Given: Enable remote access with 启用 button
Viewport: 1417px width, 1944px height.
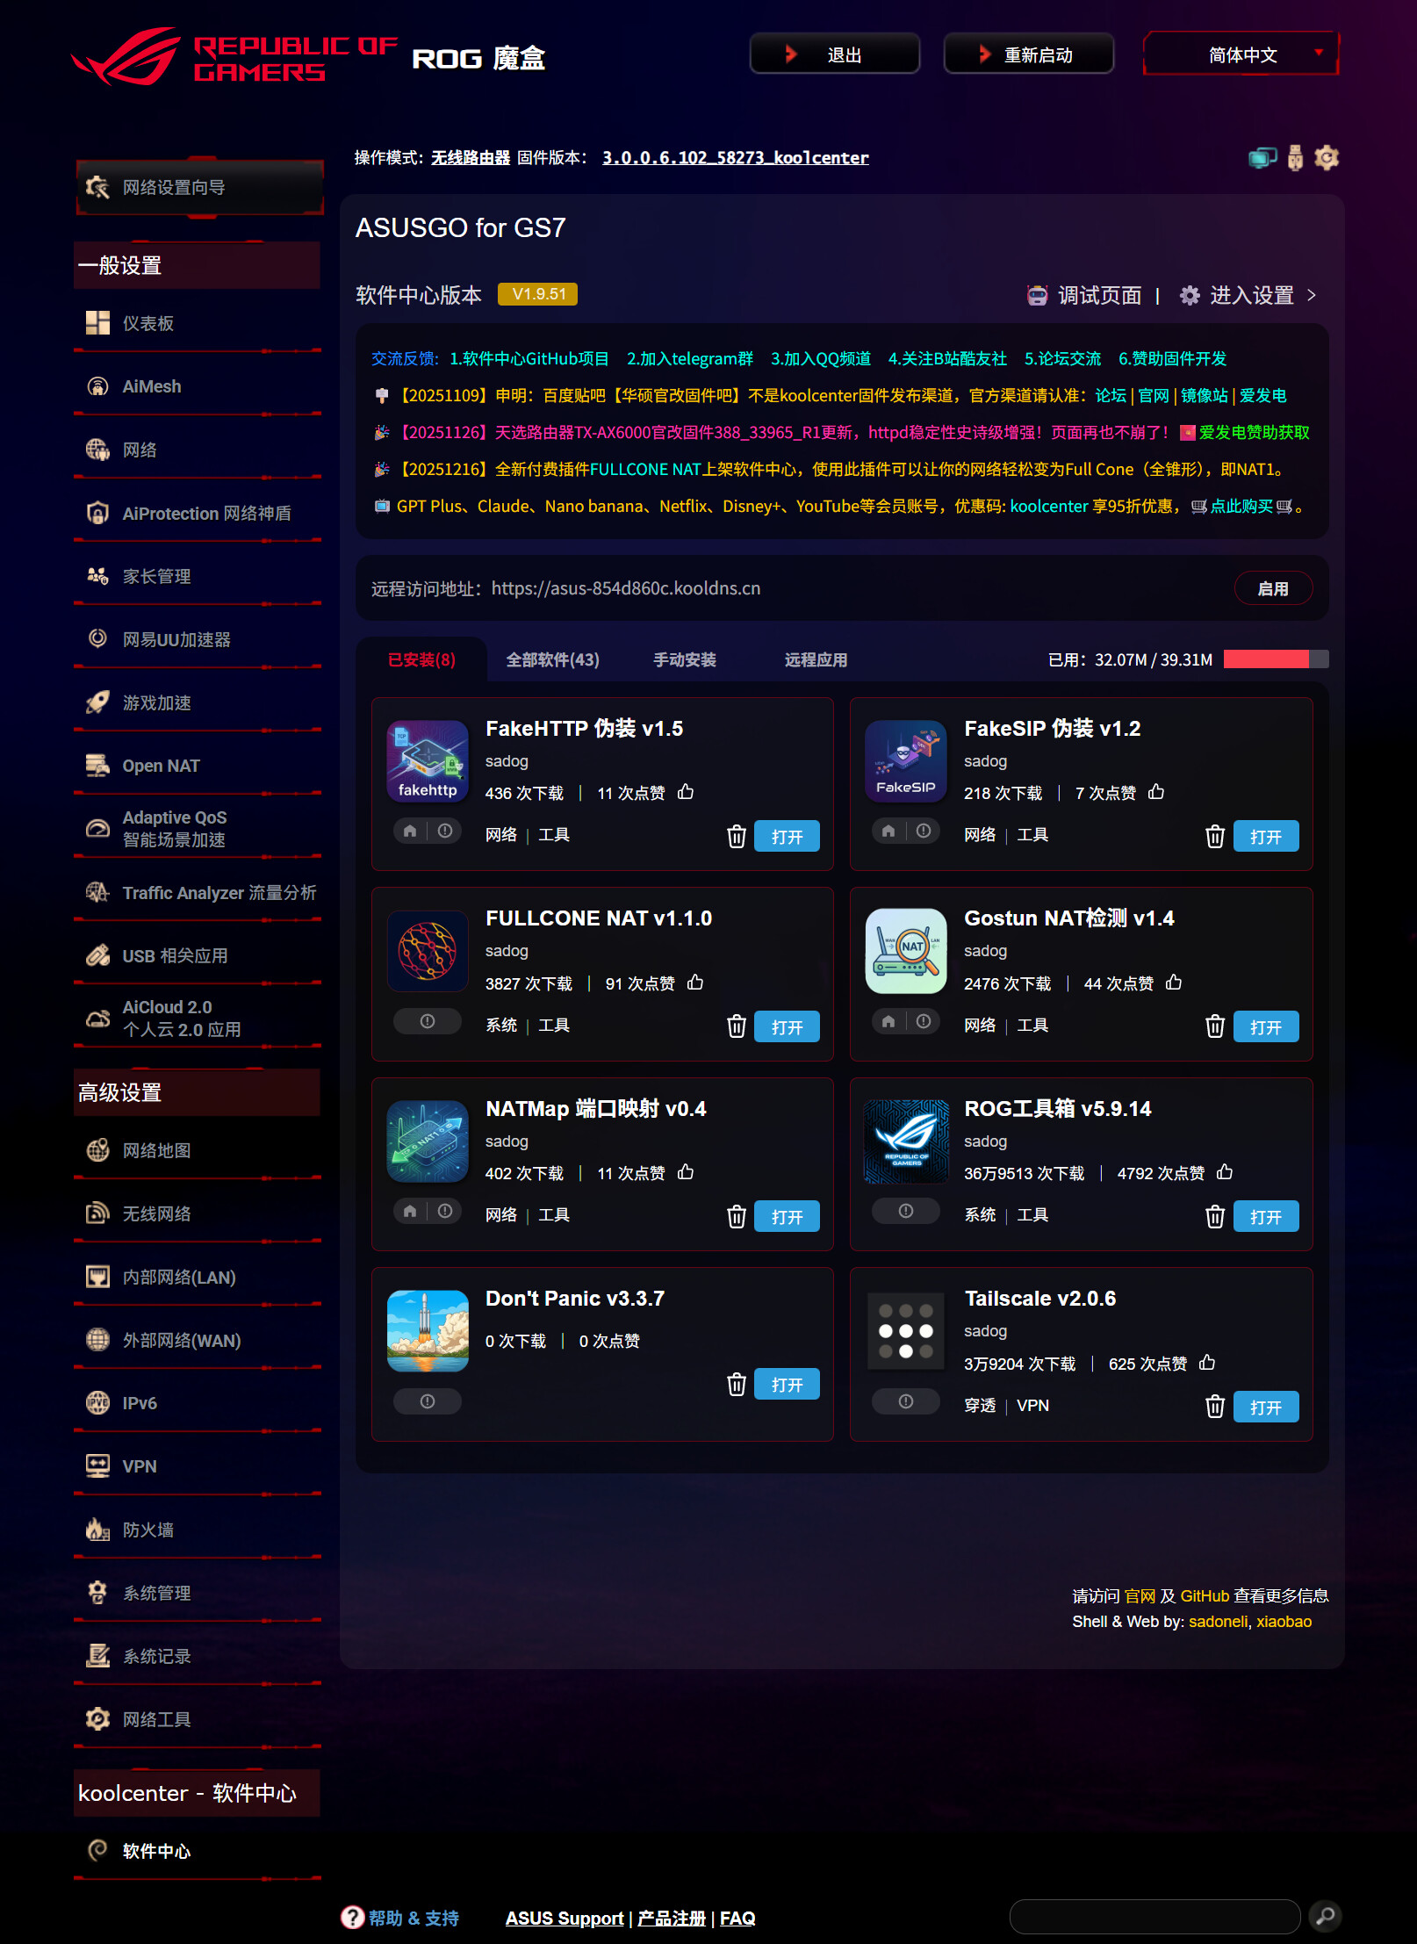Looking at the screenshot, I should click(1273, 588).
